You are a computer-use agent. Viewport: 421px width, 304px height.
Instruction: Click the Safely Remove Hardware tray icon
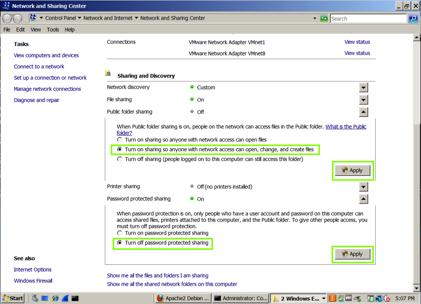pyautogui.click(x=357, y=298)
